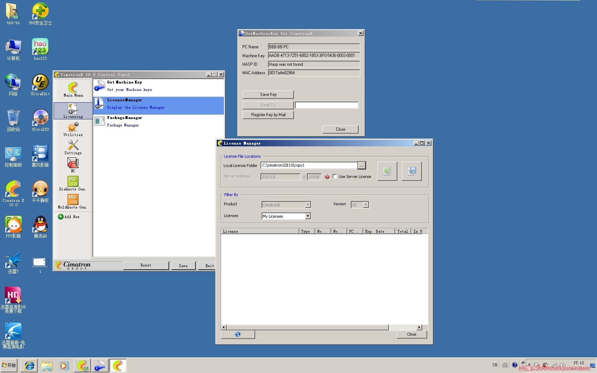Open the Version dropdown

click(360, 205)
